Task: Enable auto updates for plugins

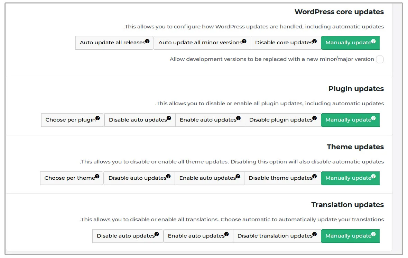Action: (210, 120)
